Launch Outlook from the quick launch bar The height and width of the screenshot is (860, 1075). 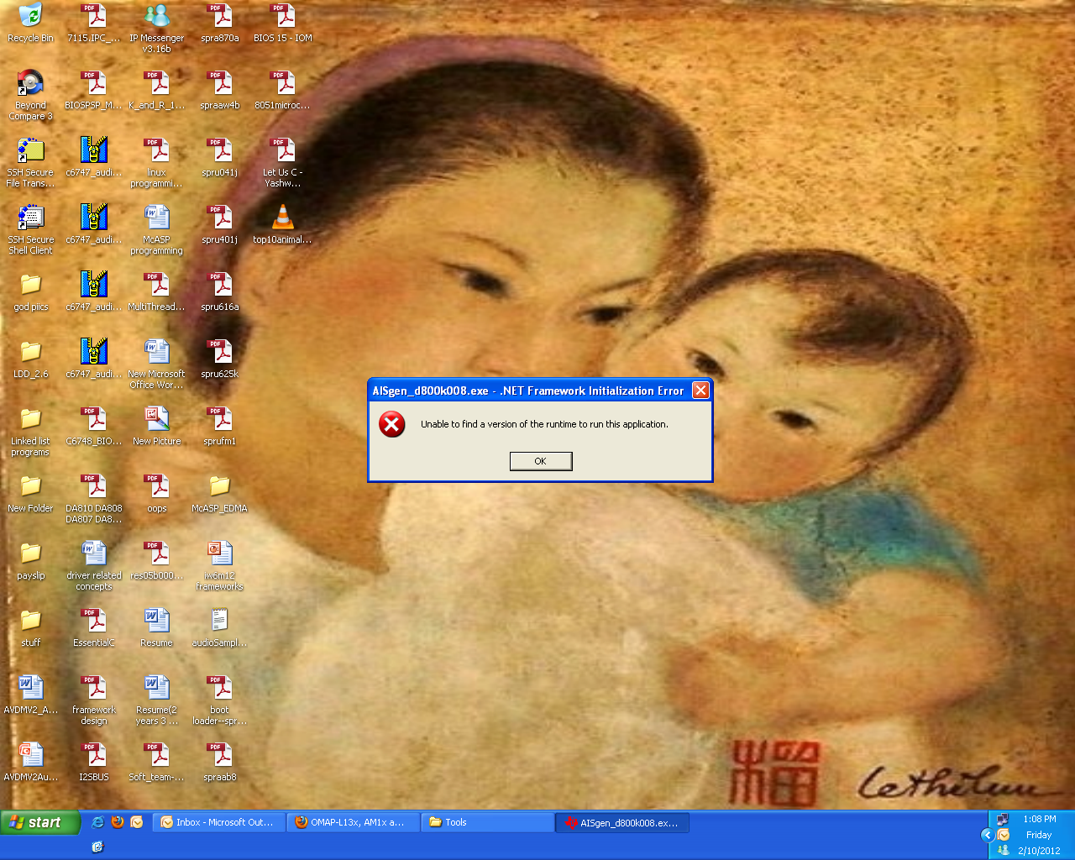click(x=137, y=822)
